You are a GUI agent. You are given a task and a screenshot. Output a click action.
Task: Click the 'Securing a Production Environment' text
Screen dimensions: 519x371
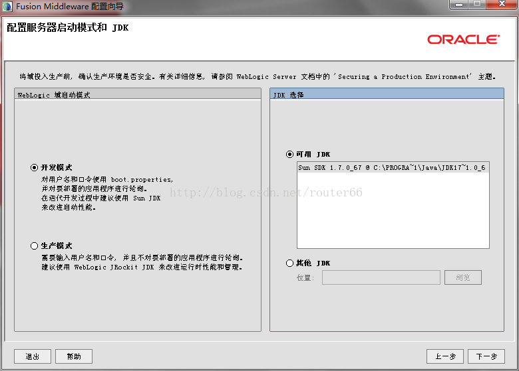coord(402,76)
